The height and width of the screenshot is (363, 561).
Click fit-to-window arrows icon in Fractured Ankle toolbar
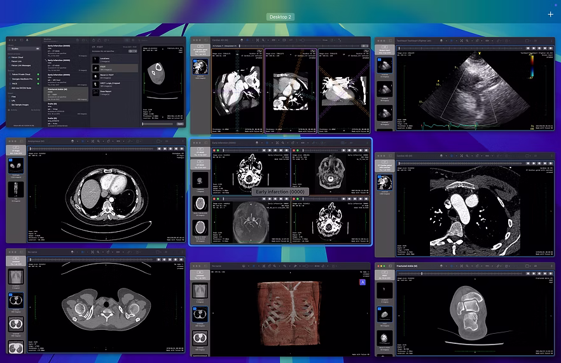click(462, 266)
